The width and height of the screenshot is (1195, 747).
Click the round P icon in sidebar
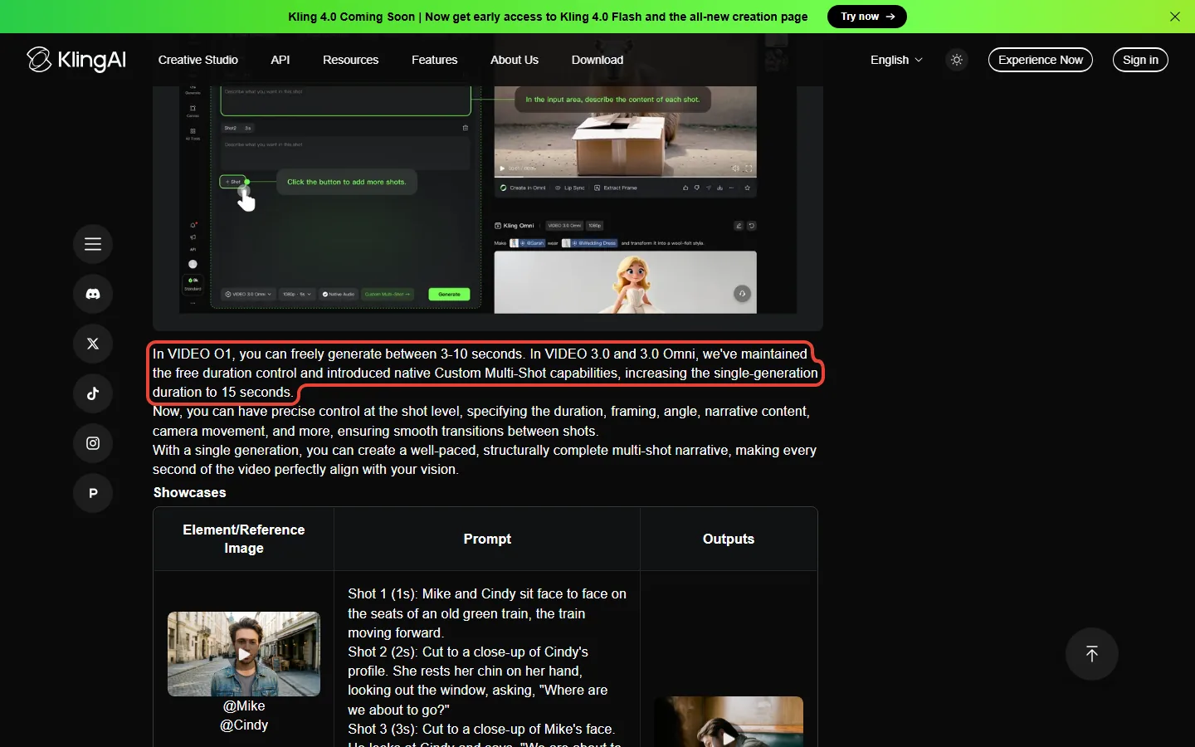[x=93, y=493]
